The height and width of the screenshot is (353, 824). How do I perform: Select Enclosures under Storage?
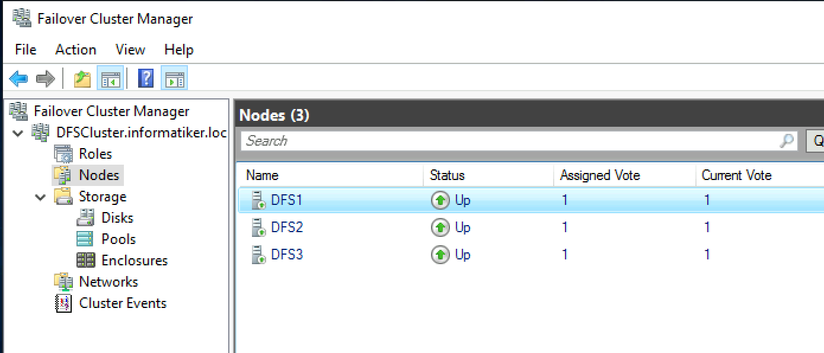135,261
